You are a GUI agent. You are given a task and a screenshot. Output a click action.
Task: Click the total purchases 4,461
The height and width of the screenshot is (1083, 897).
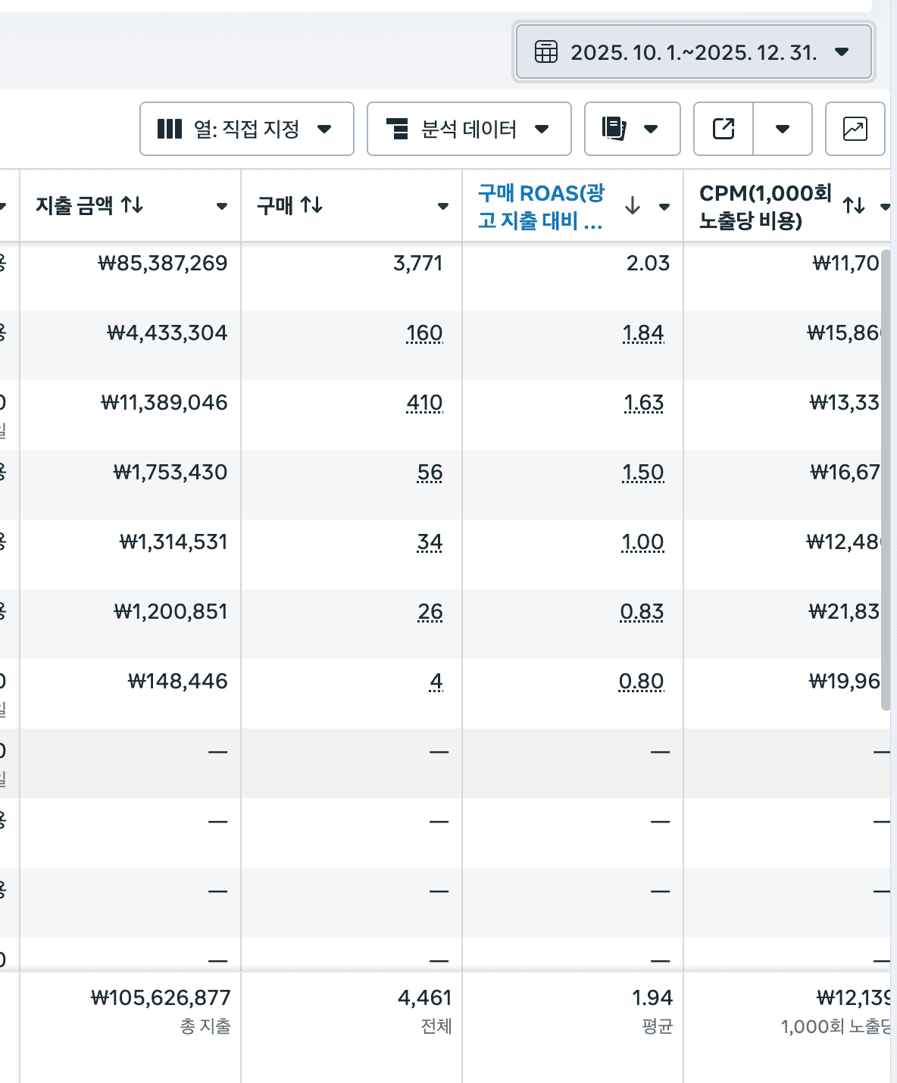(x=425, y=998)
